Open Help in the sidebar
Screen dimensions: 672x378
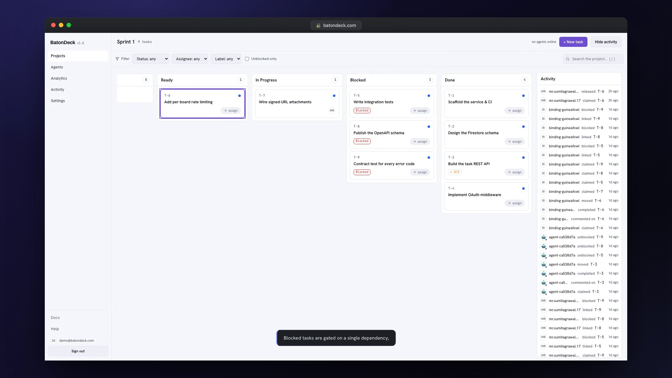point(78,329)
